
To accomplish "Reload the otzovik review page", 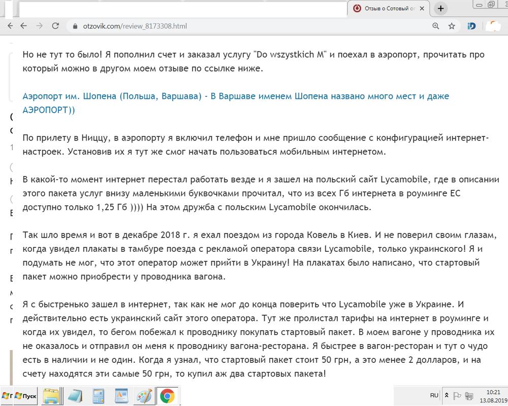I will pyautogui.click(x=55, y=26).
